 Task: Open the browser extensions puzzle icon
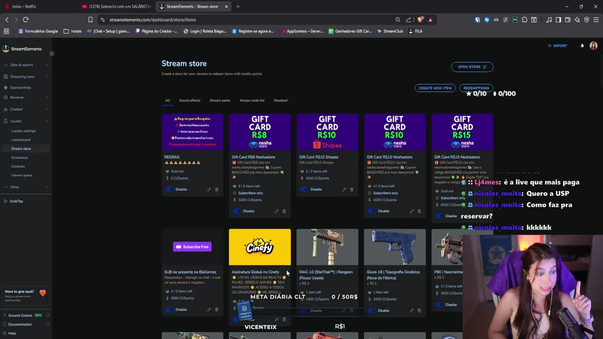point(524,20)
